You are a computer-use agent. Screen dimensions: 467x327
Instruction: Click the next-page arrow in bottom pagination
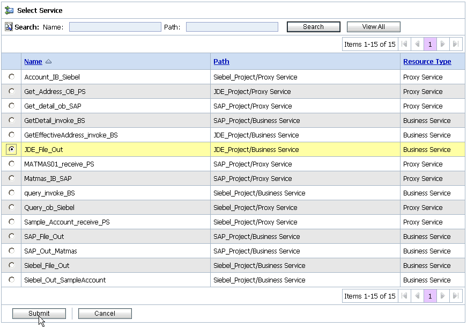(x=443, y=296)
